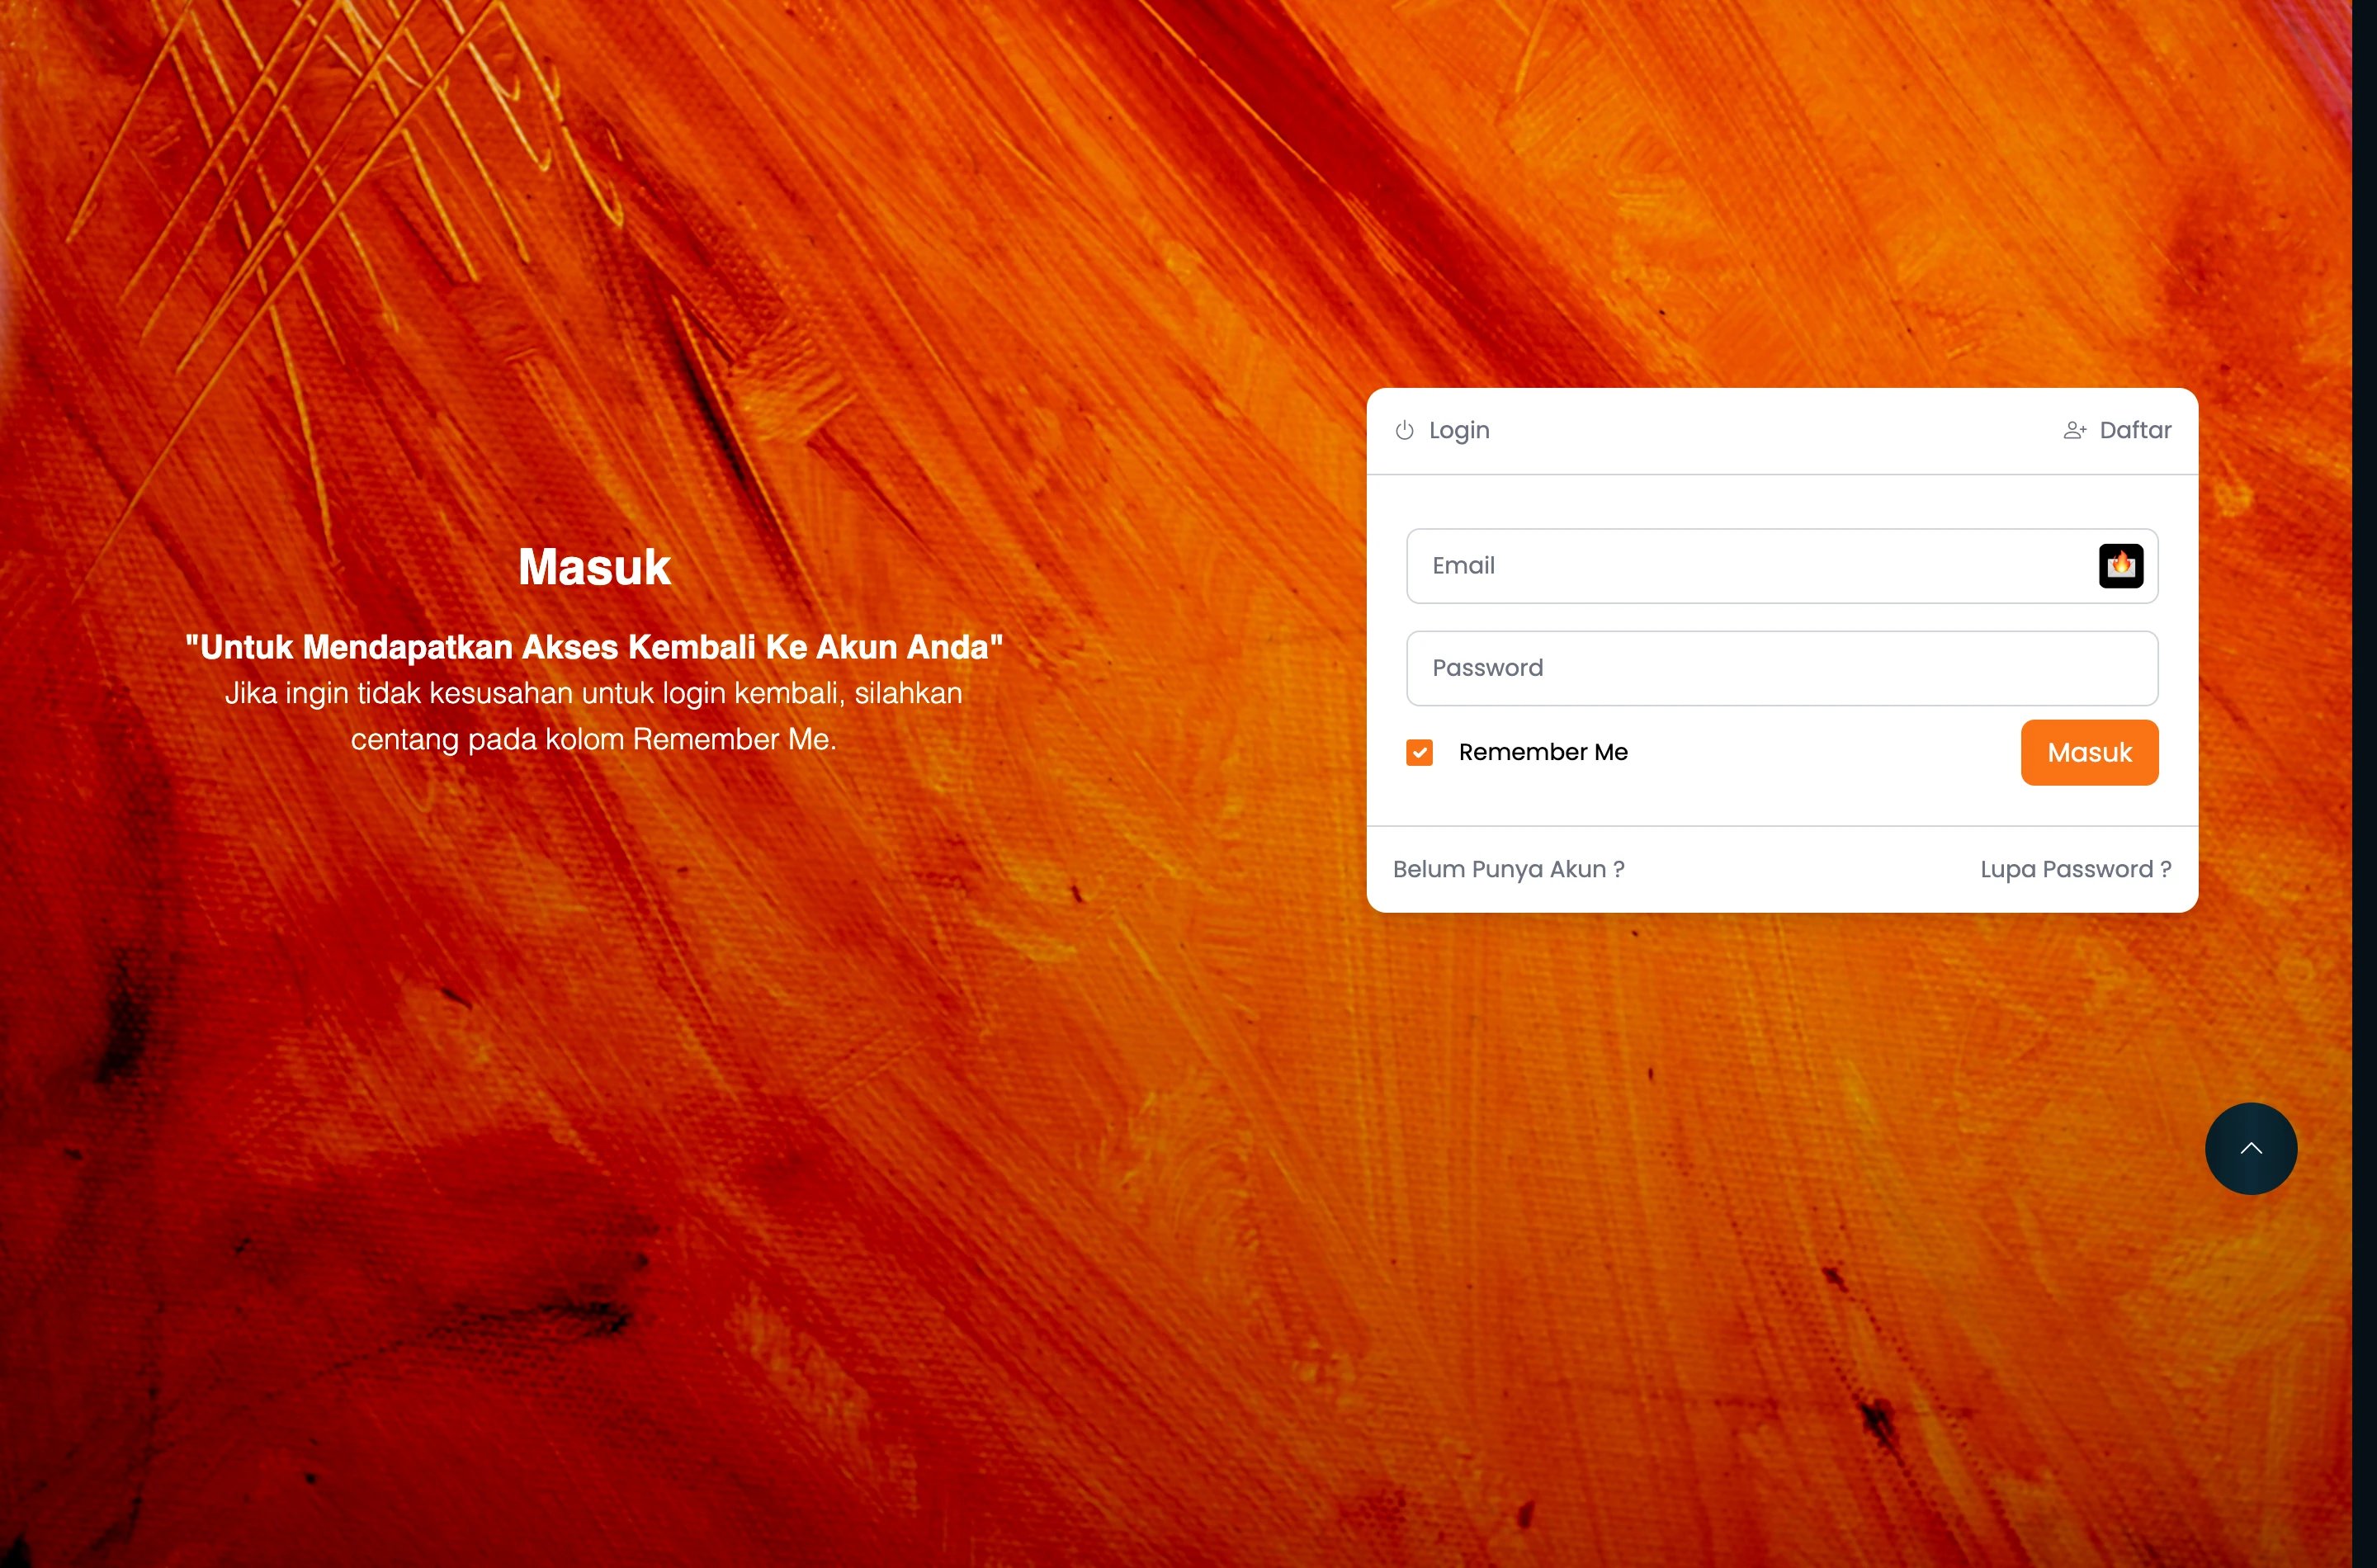Screen dimensions: 2377x1568
Task: Uncheck the Remember Me checkbox
Action: coord(1419,752)
